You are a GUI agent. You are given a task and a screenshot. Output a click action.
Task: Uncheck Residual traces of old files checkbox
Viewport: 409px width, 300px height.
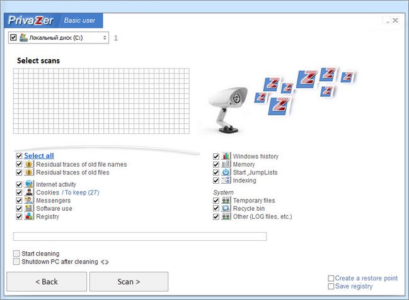(19, 172)
